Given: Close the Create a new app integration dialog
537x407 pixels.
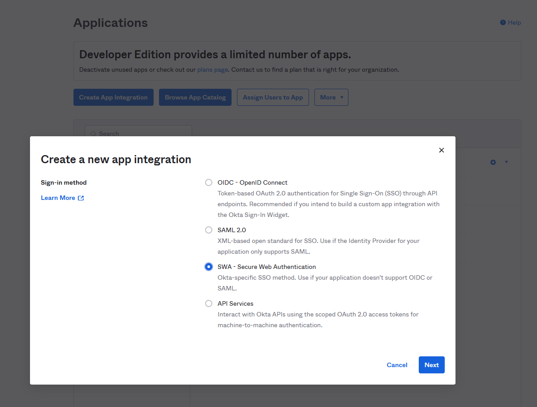Looking at the screenshot, I should (442, 150).
